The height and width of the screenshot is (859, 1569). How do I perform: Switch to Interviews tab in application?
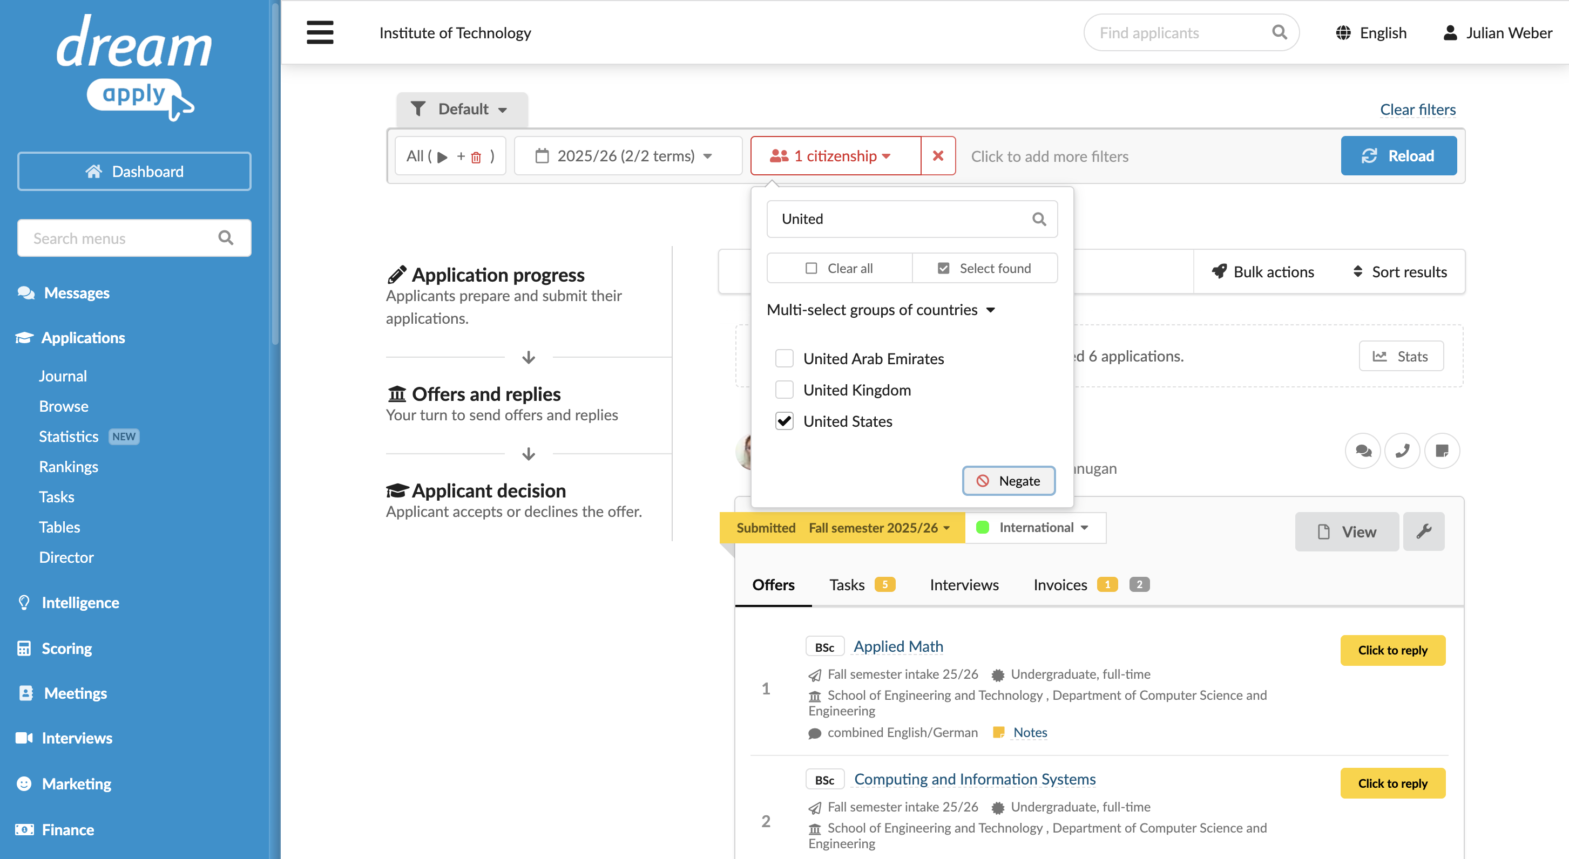pos(964,584)
